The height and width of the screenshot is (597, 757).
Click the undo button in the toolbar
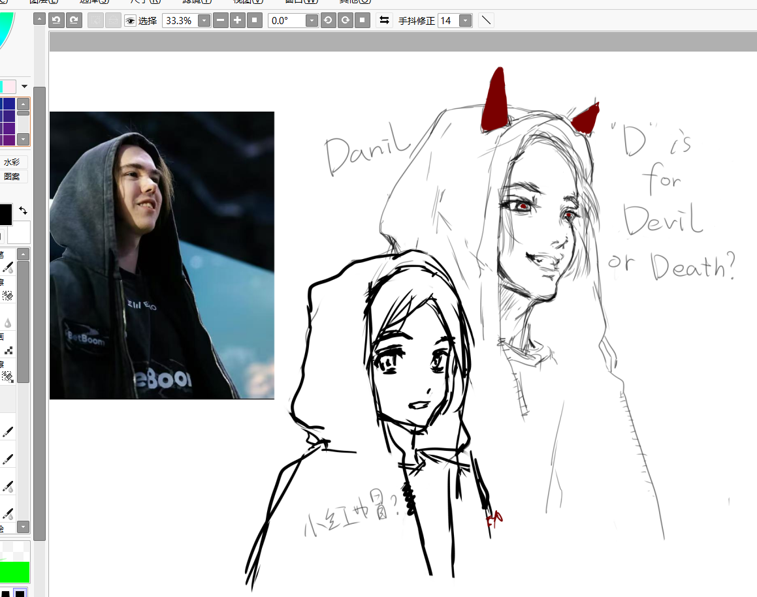pos(57,20)
